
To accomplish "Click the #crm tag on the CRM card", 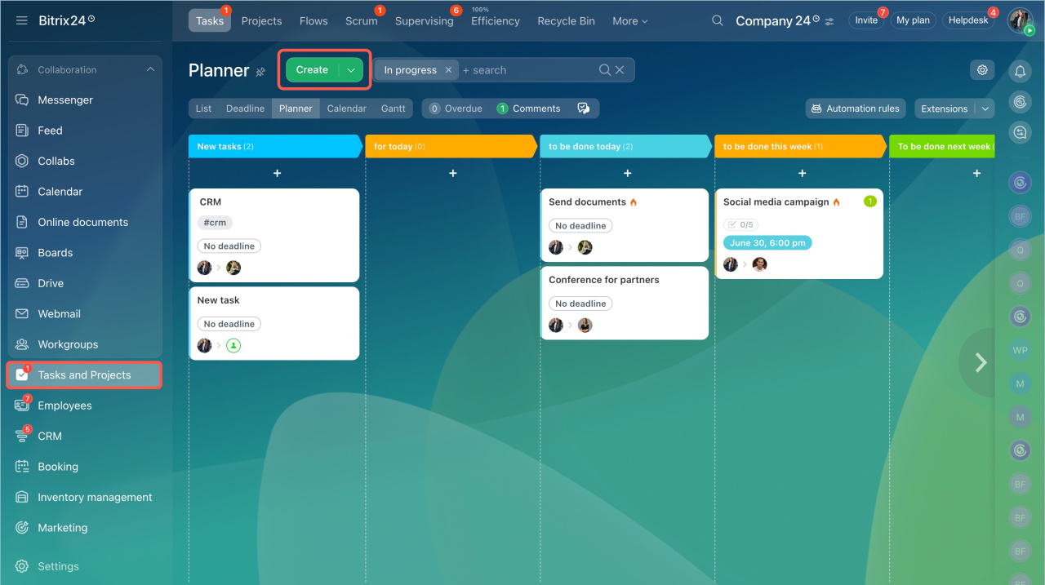I will point(215,223).
